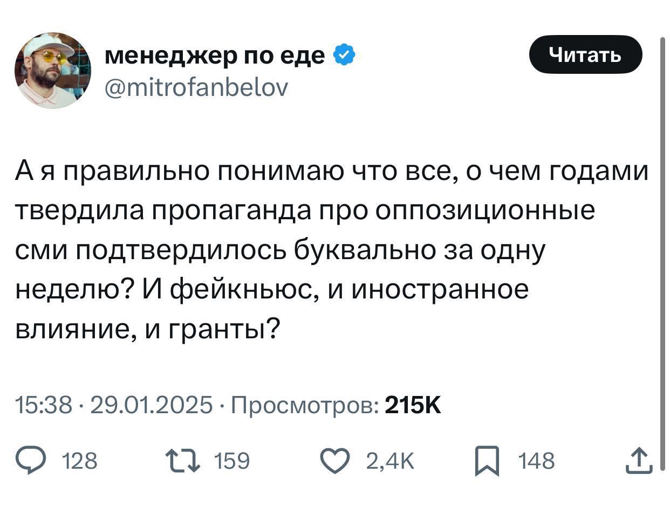Click the 148 bookmarks count
The width and height of the screenshot is (670, 508).
pos(536,462)
